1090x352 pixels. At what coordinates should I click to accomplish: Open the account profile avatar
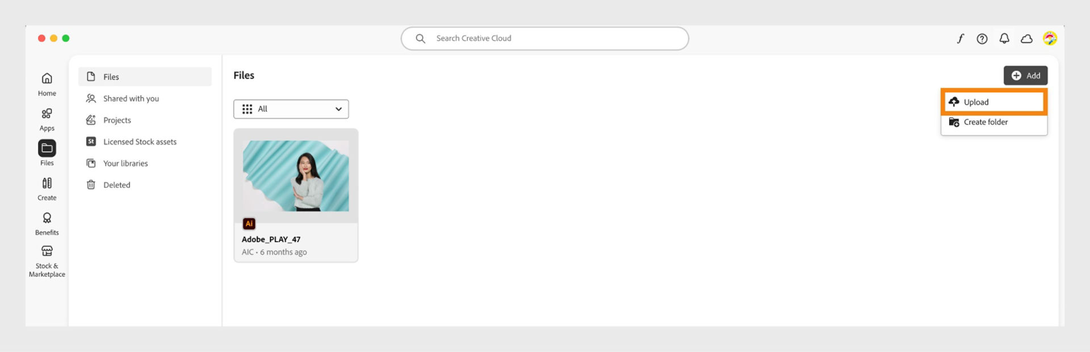[1050, 38]
